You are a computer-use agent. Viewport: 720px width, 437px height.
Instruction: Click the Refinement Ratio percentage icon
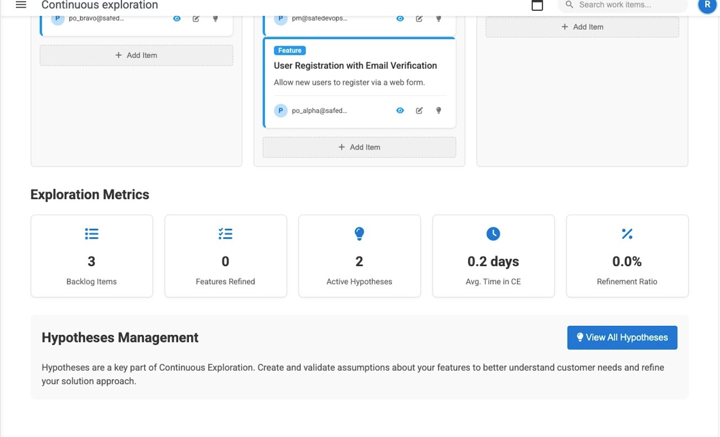click(627, 234)
